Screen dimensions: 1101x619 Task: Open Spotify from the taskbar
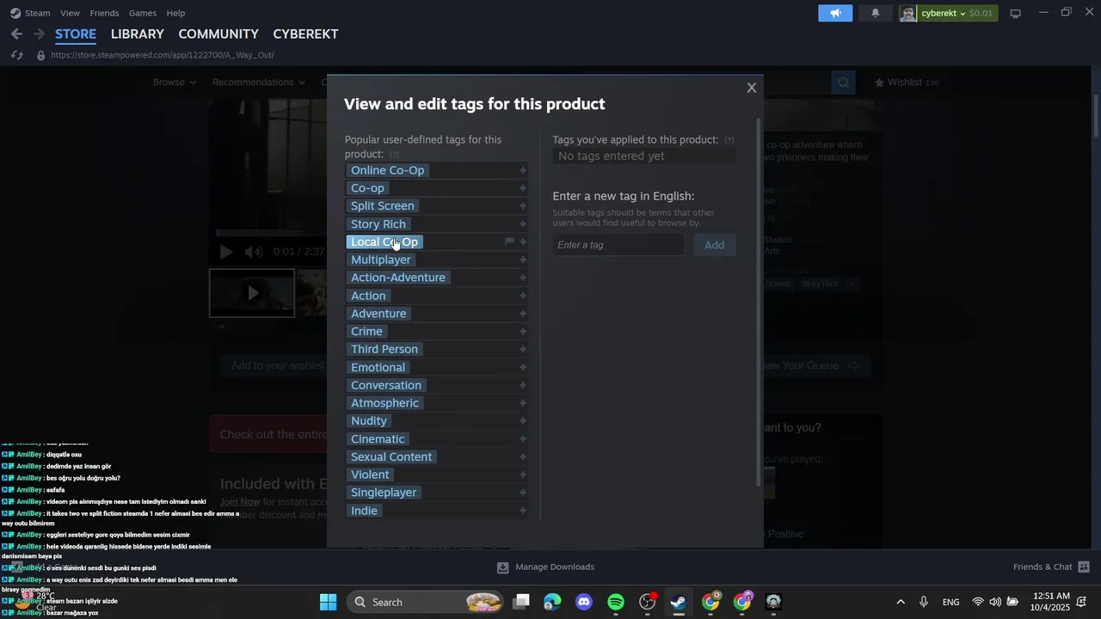coord(616,602)
